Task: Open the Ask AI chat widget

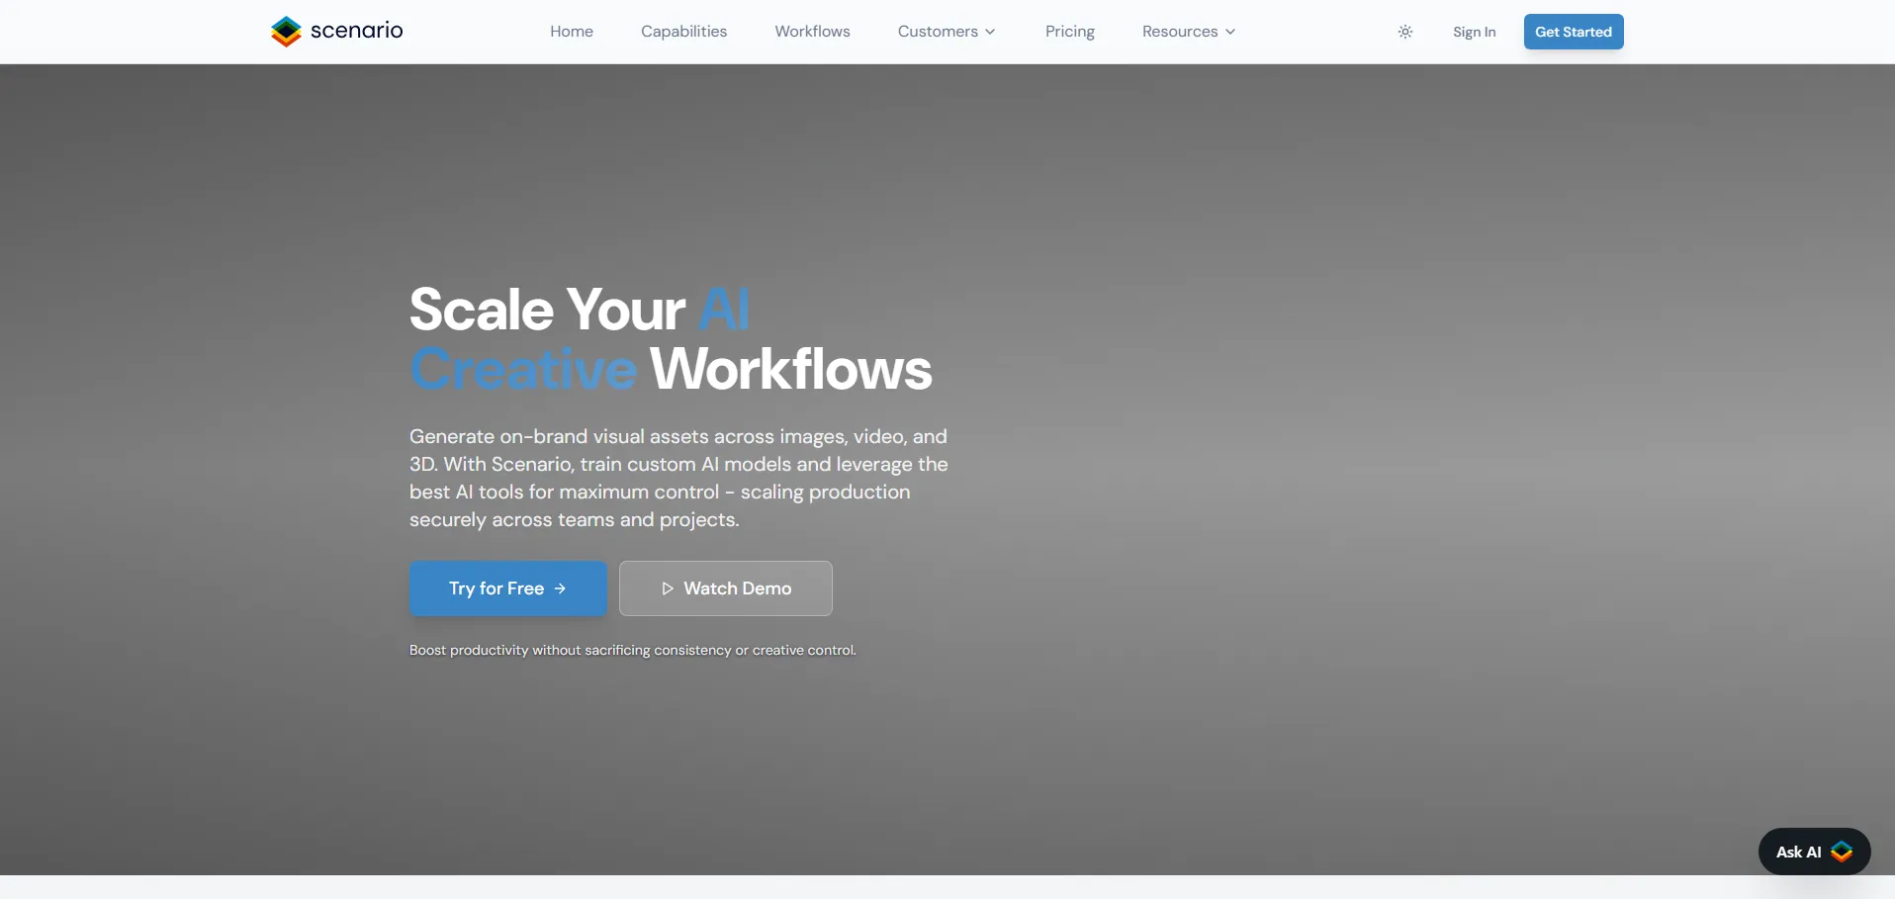Action: click(x=1798, y=852)
